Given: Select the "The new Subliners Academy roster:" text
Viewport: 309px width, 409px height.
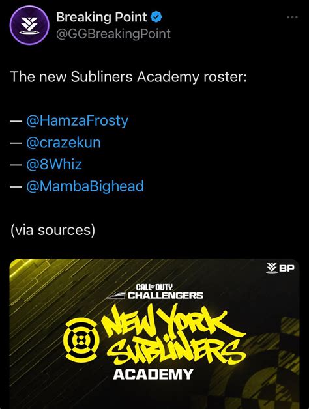Looking at the screenshot, I should [128, 77].
